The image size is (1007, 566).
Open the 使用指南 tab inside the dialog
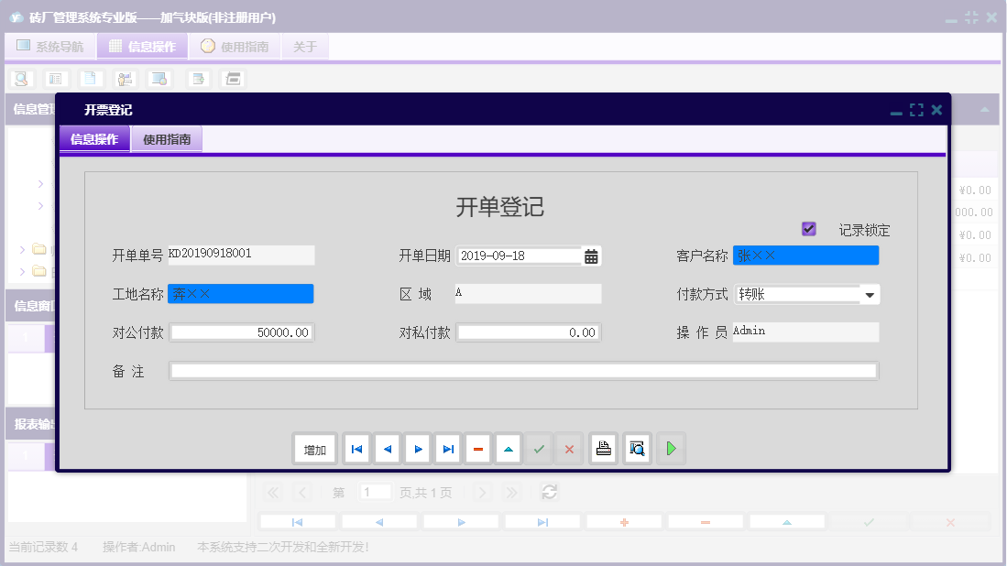pyautogui.click(x=167, y=138)
